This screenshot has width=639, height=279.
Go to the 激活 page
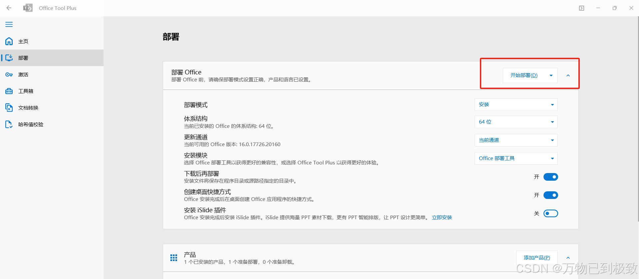pyautogui.click(x=52, y=74)
